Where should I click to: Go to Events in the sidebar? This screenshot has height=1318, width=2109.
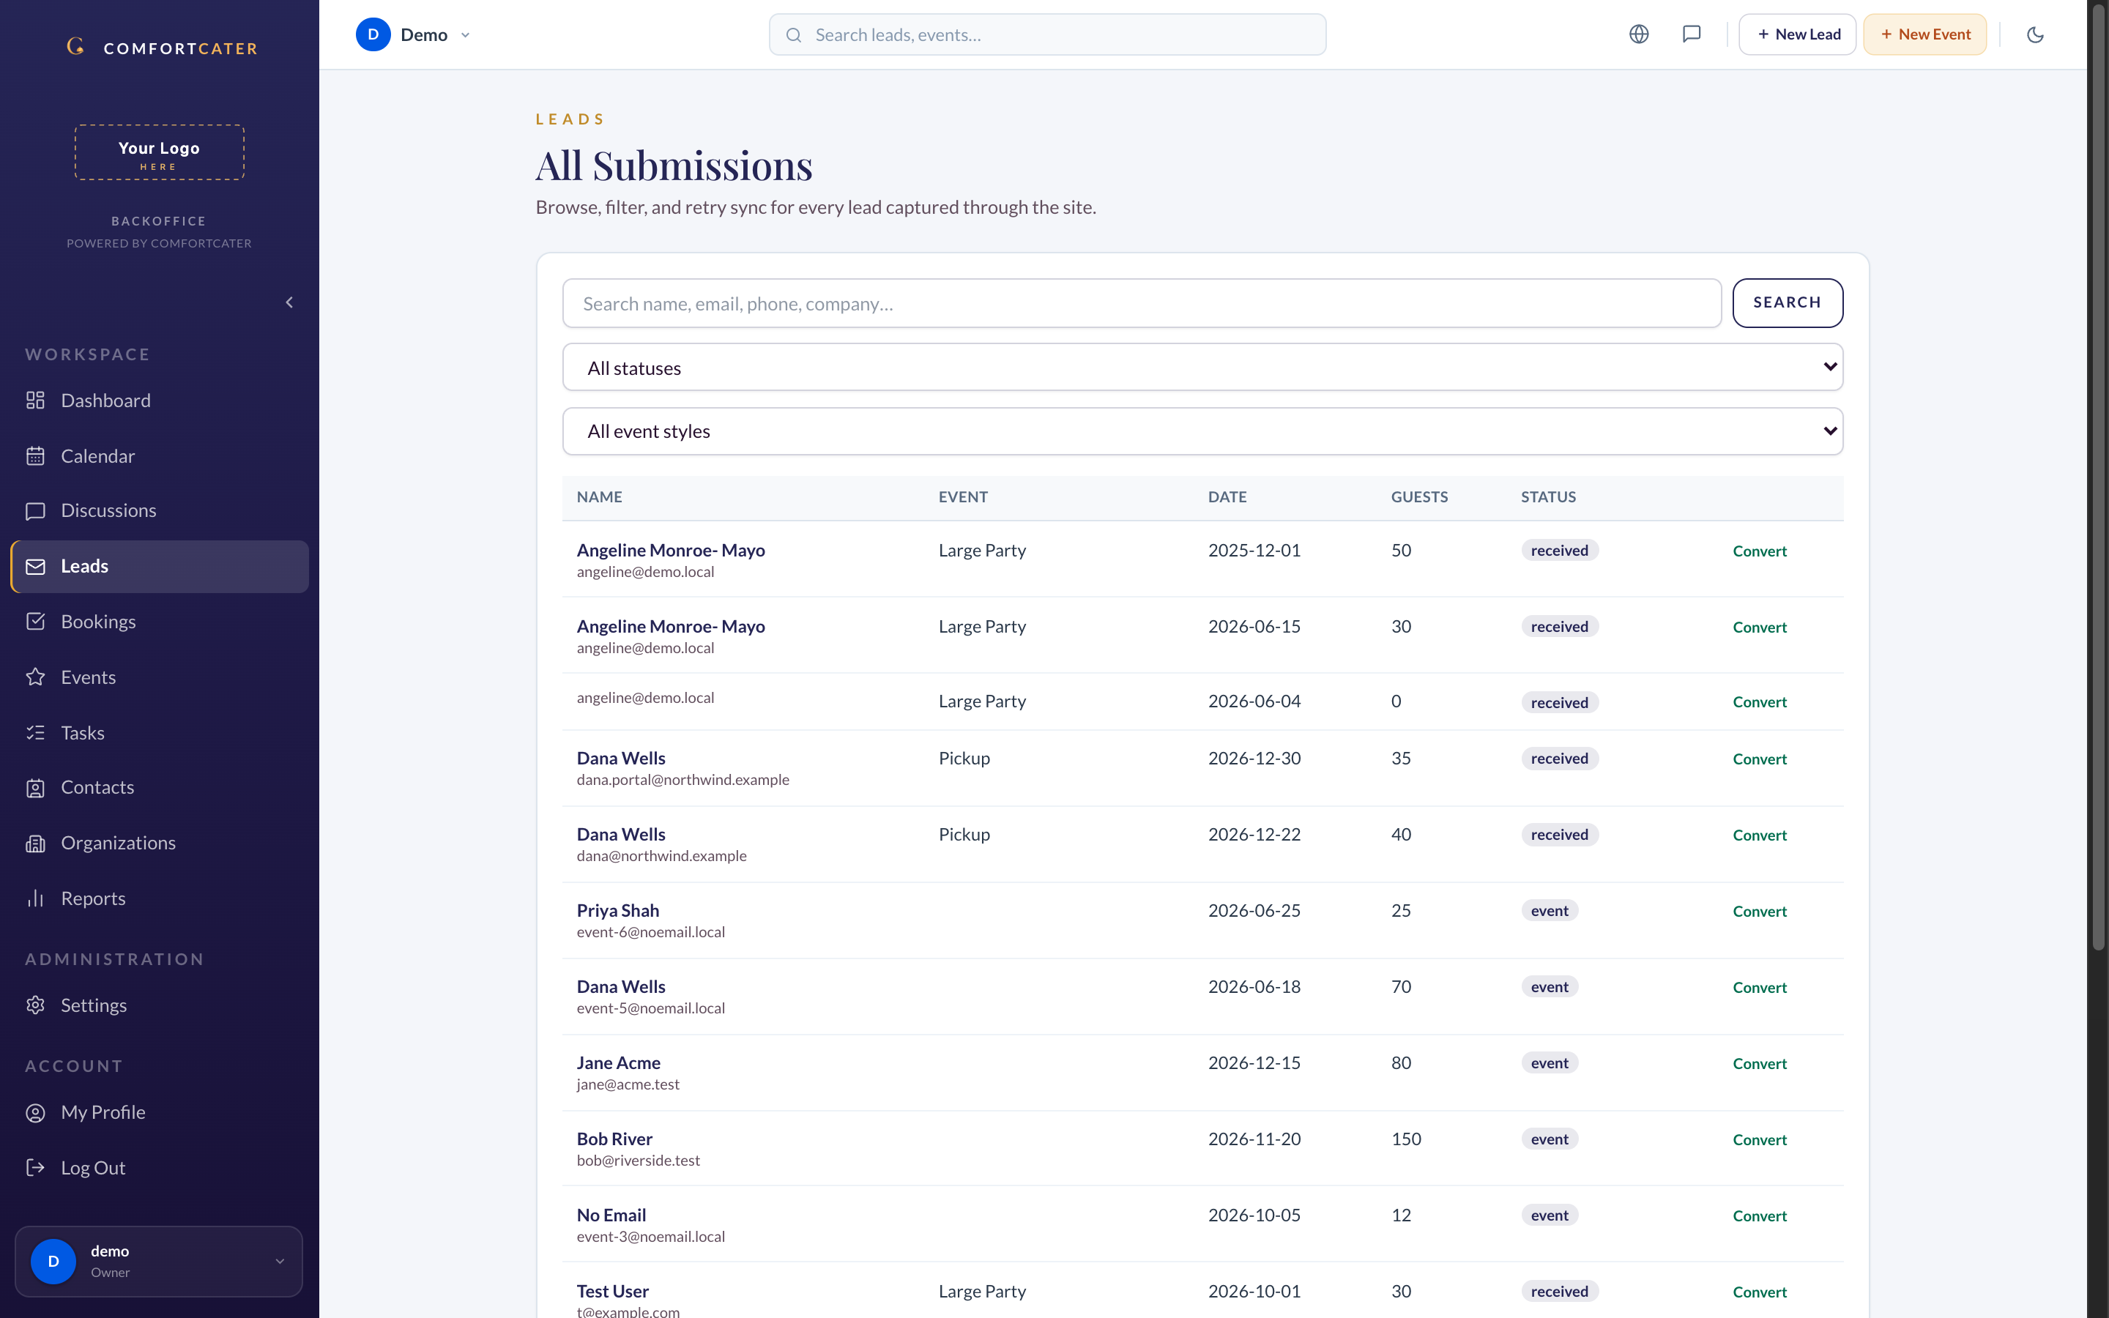click(x=160, y=677)
